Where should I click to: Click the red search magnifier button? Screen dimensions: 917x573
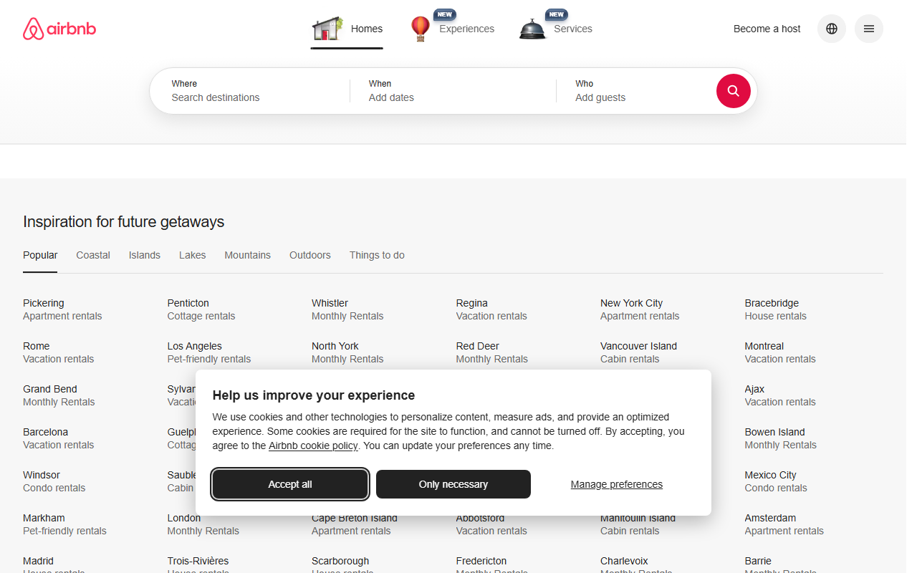(x=733, y=91)
